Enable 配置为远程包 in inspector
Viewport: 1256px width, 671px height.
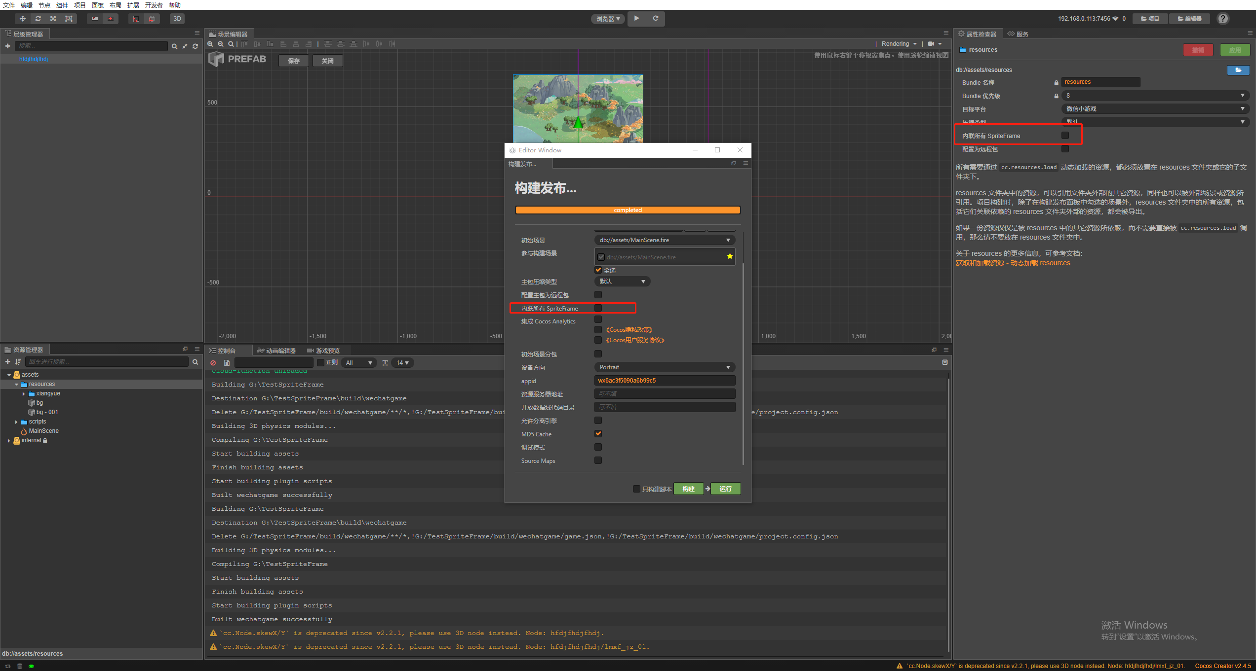coord(1065,149)
